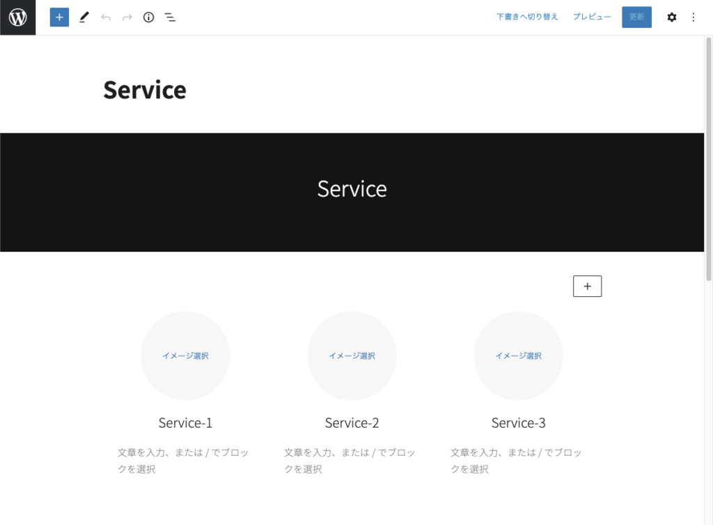Open the three-dot options menu
This screenshot has width=713, height=525.
[x=693, y=17]
